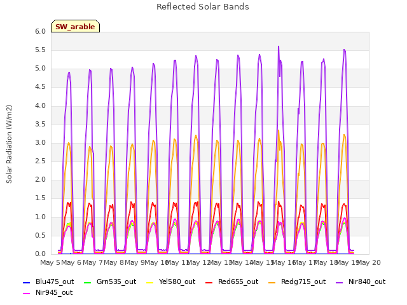Click the 2.5 y-axis tick label
The image size is (407, 305).
point(40,161)
